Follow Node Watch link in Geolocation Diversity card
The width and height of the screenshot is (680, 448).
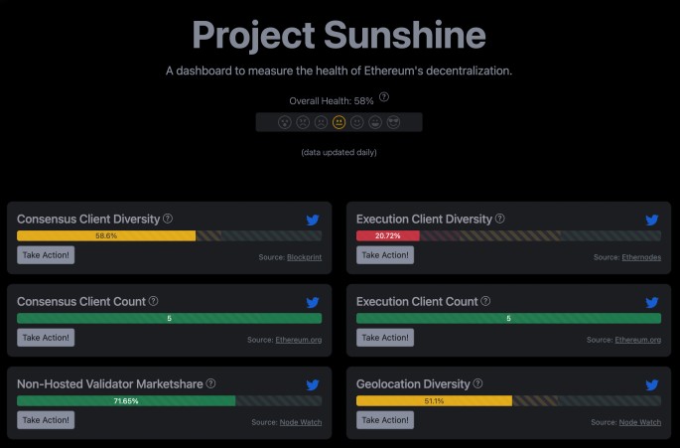pyautogui.click(x=639, y=422)
